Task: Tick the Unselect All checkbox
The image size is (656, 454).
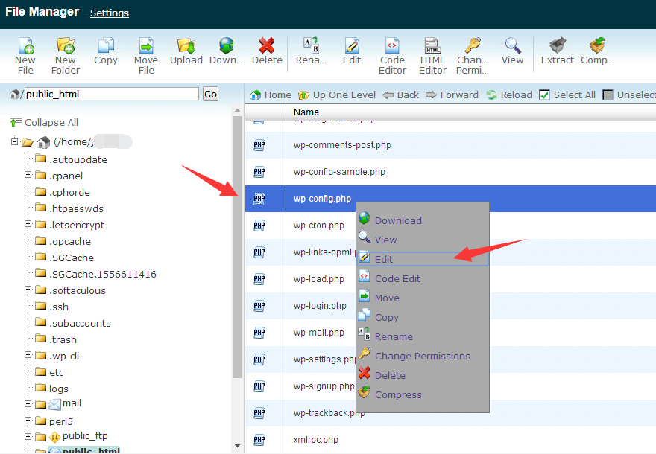Action: click(x=608, y=95)
